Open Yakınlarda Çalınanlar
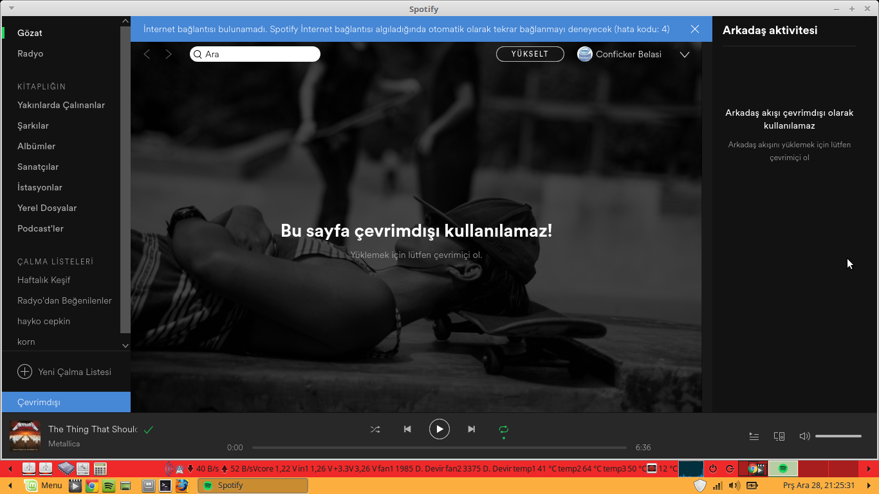The width and height of the screenshot is (879, 494). coord(61,105)
